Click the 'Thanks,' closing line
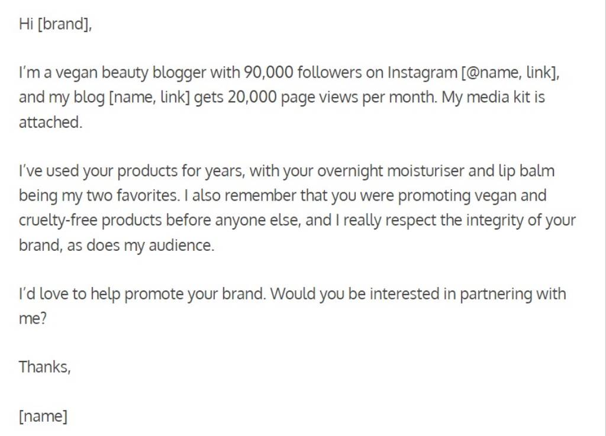 point(45,367)
